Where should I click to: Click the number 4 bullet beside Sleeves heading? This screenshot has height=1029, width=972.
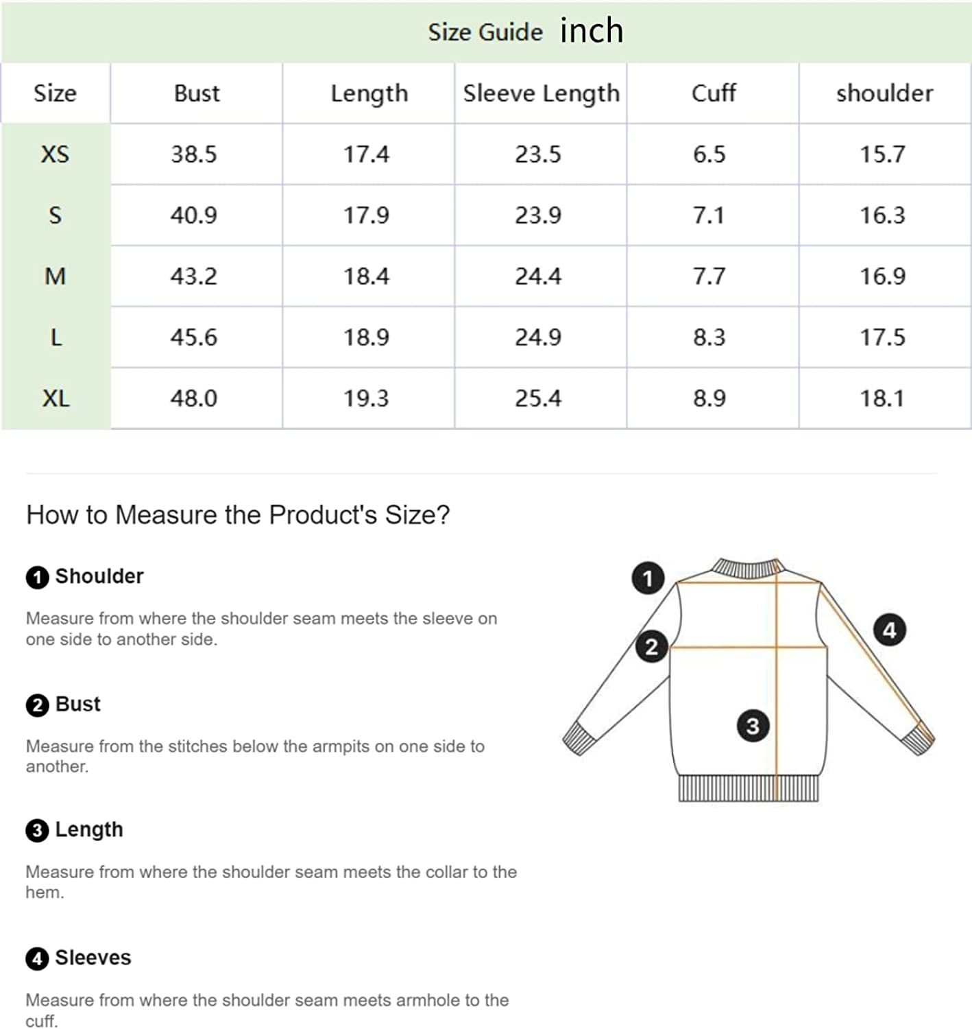37,958
